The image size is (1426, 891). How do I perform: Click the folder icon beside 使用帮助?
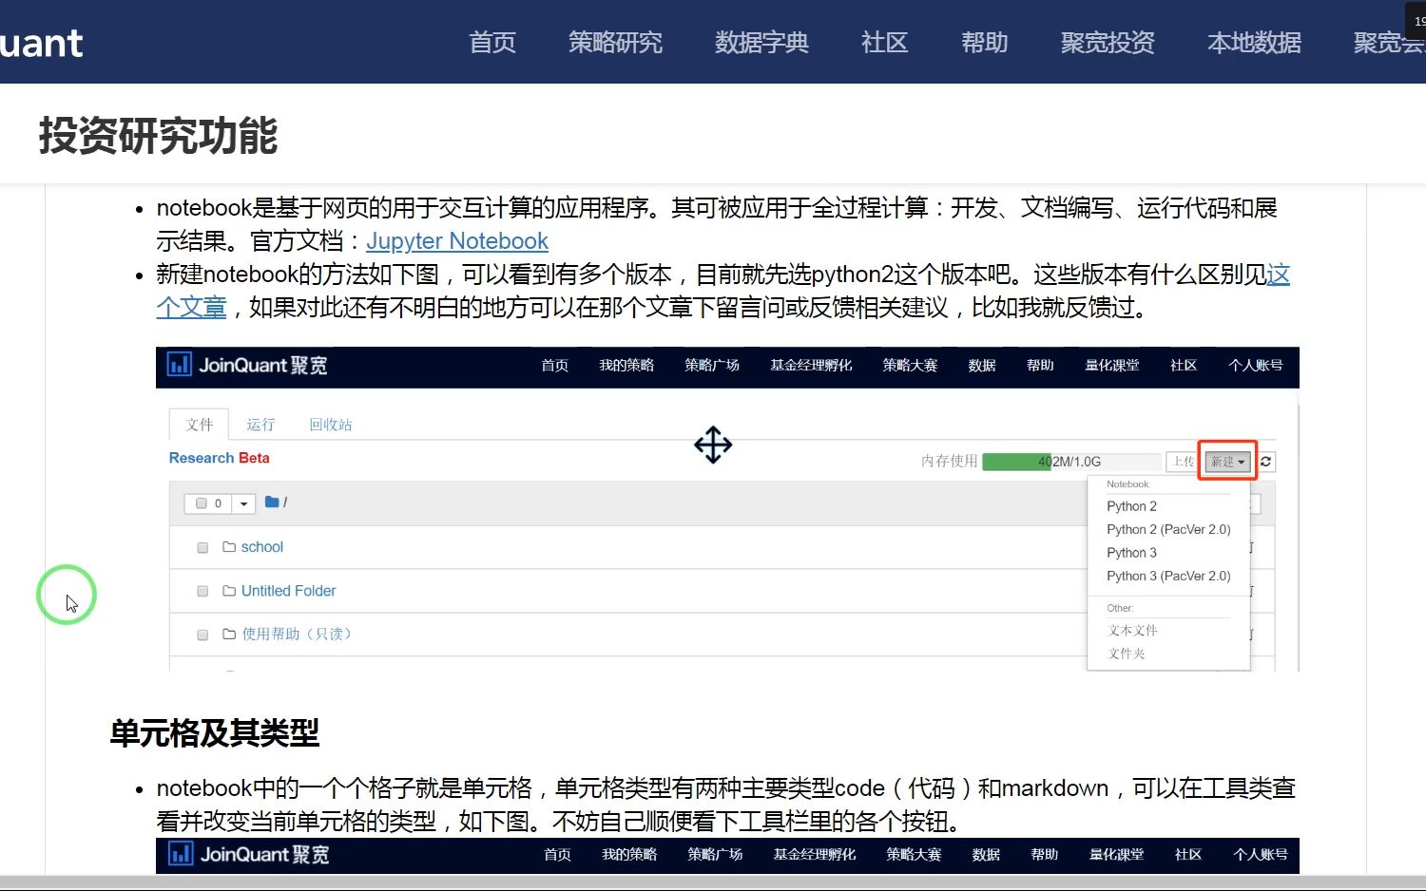(229, 634)
